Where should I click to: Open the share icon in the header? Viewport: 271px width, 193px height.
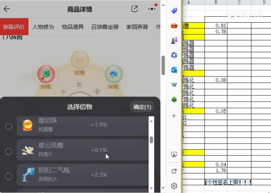pos(134,9)
